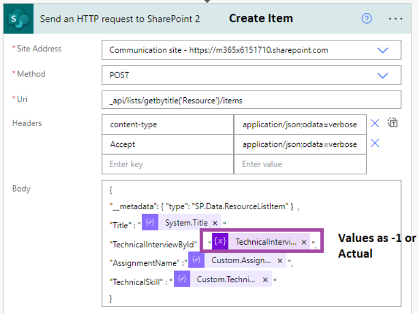Click the action title Send an HTTP request
This screenshot has width=419, height=314.
pos(120,19)
